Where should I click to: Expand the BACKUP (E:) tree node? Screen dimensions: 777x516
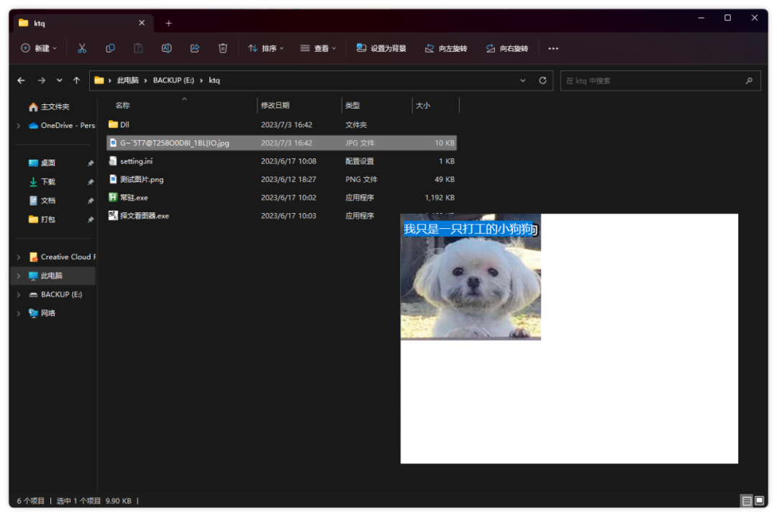pyautogui.click(x=19, y=294)
